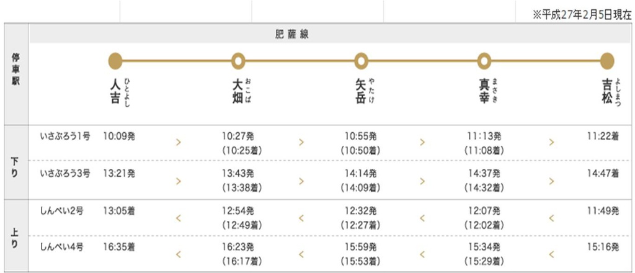Screen dimensions: 635x273
Task: Select the 吉松 terminal station dot
Action: [x=607, y=61]
